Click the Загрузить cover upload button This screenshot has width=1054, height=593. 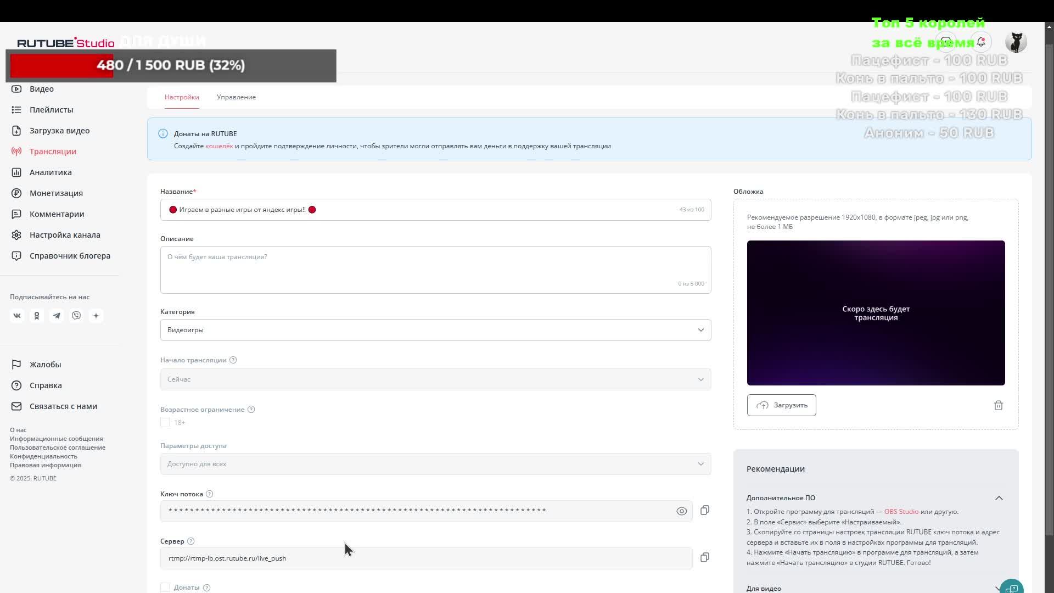tap(781, 405)
